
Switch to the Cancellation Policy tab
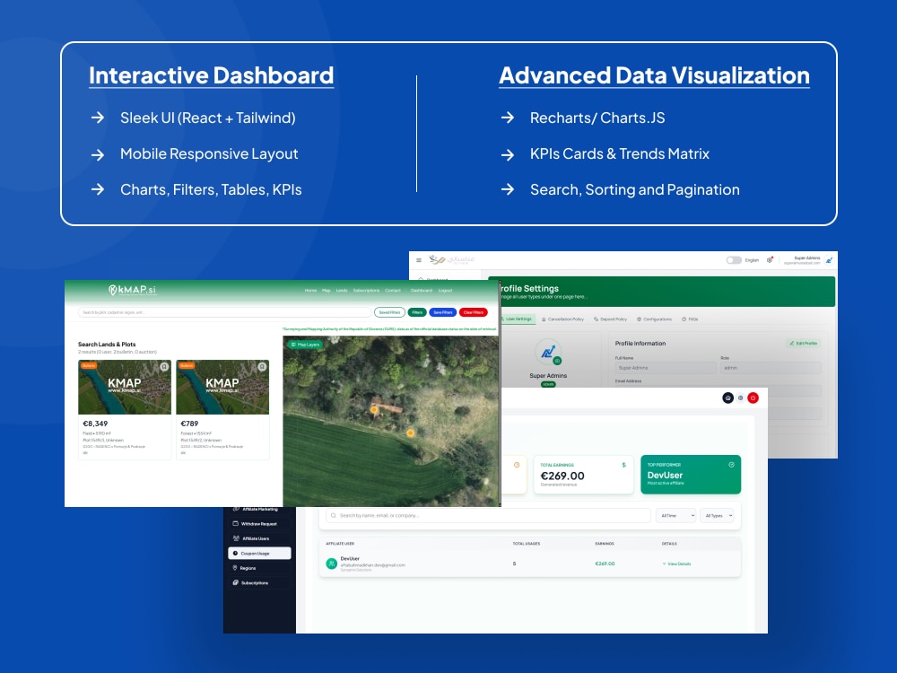pyautogui.click(x=563, y=319)
